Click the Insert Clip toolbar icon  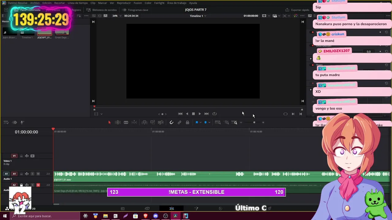(x=145, y=123)
